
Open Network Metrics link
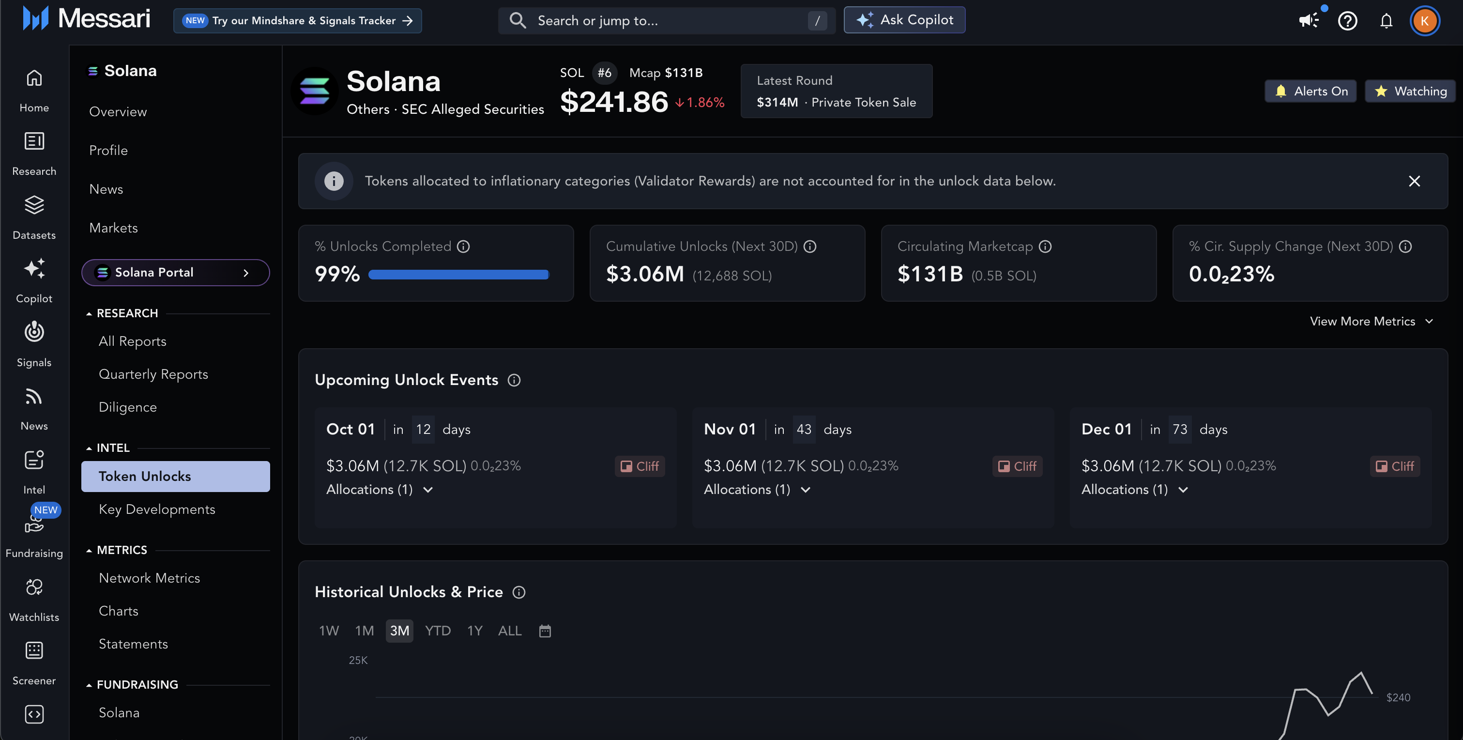150,579
